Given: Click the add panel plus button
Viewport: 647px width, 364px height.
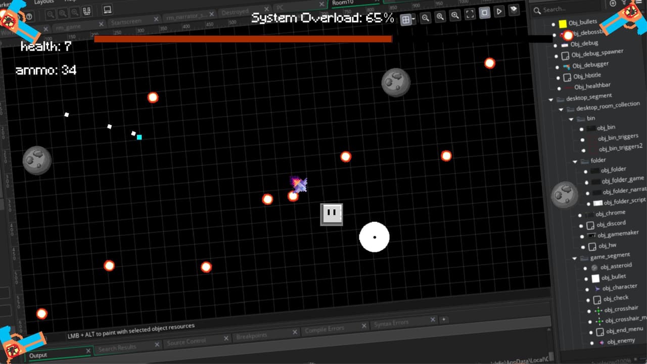Looking at the screenshot, I should [444, 319].
